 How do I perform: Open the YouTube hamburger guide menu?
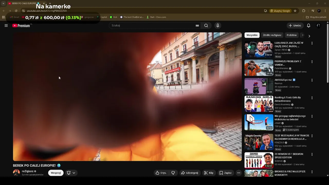(6, 25)
